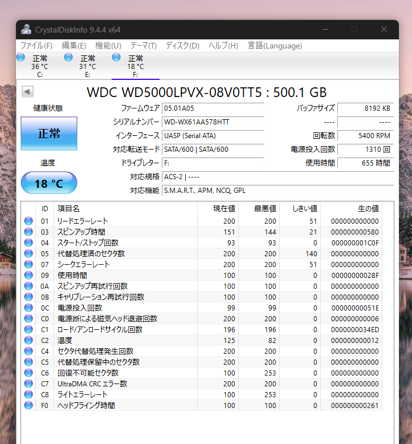Click status orb for 01 リードエラーレート row
412x444 pixels.
click(x=28, y=221)
